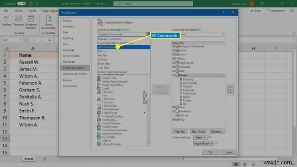The width and height of the screenshot is (297, 167).
Task: Add a new sheet with plus icon
Action: coord(45,159)
